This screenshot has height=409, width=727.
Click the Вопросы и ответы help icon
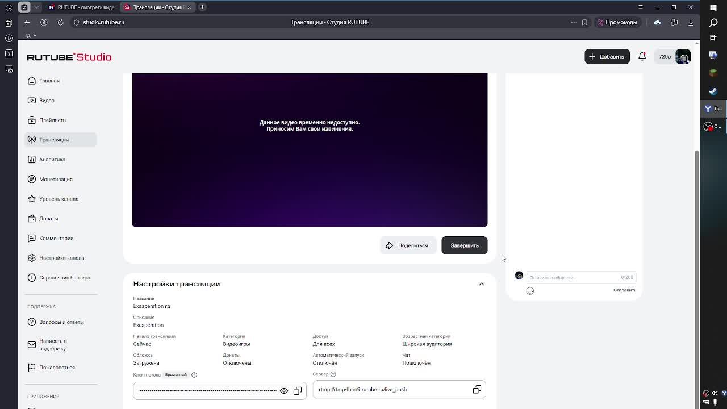coord(32,322)
